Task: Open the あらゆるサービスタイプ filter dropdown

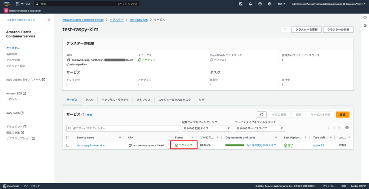Action: pos(260,128)
